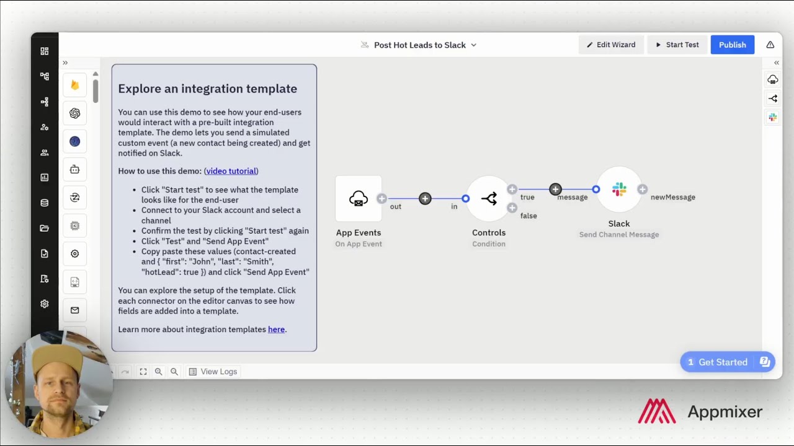Screen dimensions: 794x446
Task: Select Slack icon in right panel
Action: pyautogui.click(x=773, y=117)
